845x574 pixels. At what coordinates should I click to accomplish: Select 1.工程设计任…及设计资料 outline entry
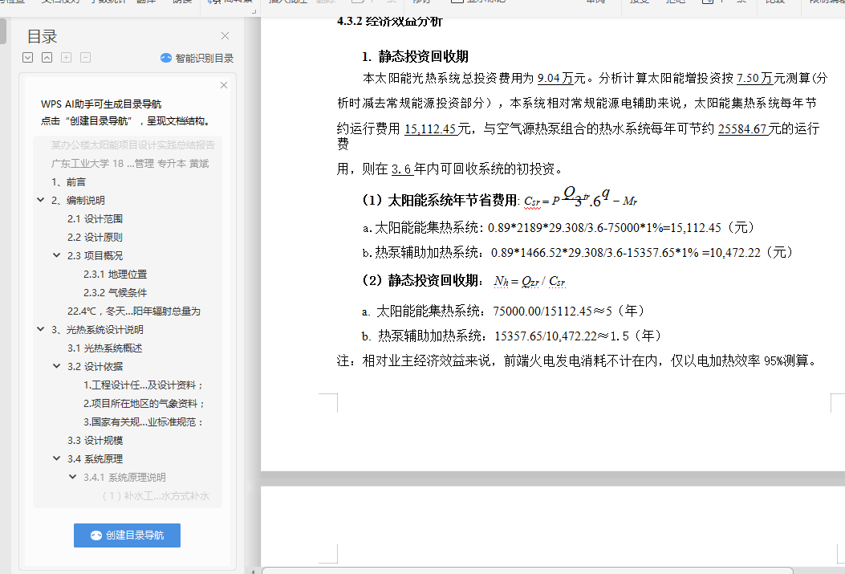coord(144,385)
